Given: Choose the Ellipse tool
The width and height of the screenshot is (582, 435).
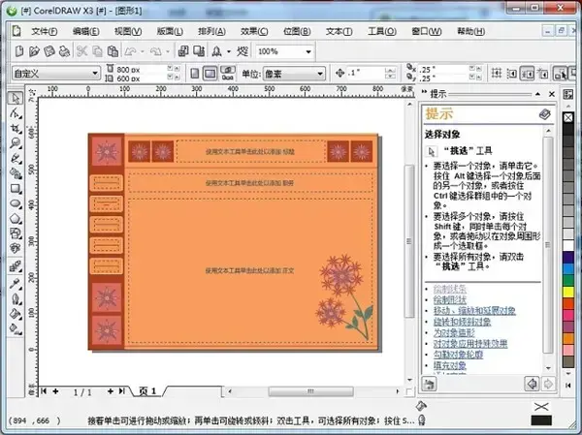Looking at the screenshot, I should tap(16, 203).
